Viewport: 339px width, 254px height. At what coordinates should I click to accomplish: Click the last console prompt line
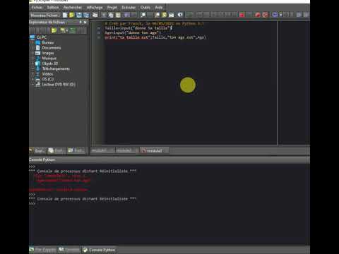(32, 204)
